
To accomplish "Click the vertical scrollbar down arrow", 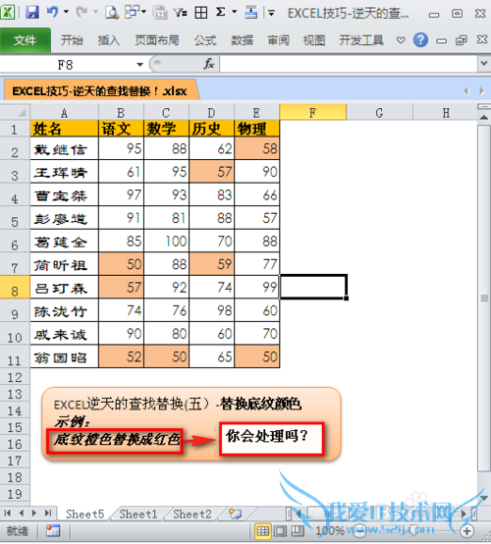I will click(484, 498).
